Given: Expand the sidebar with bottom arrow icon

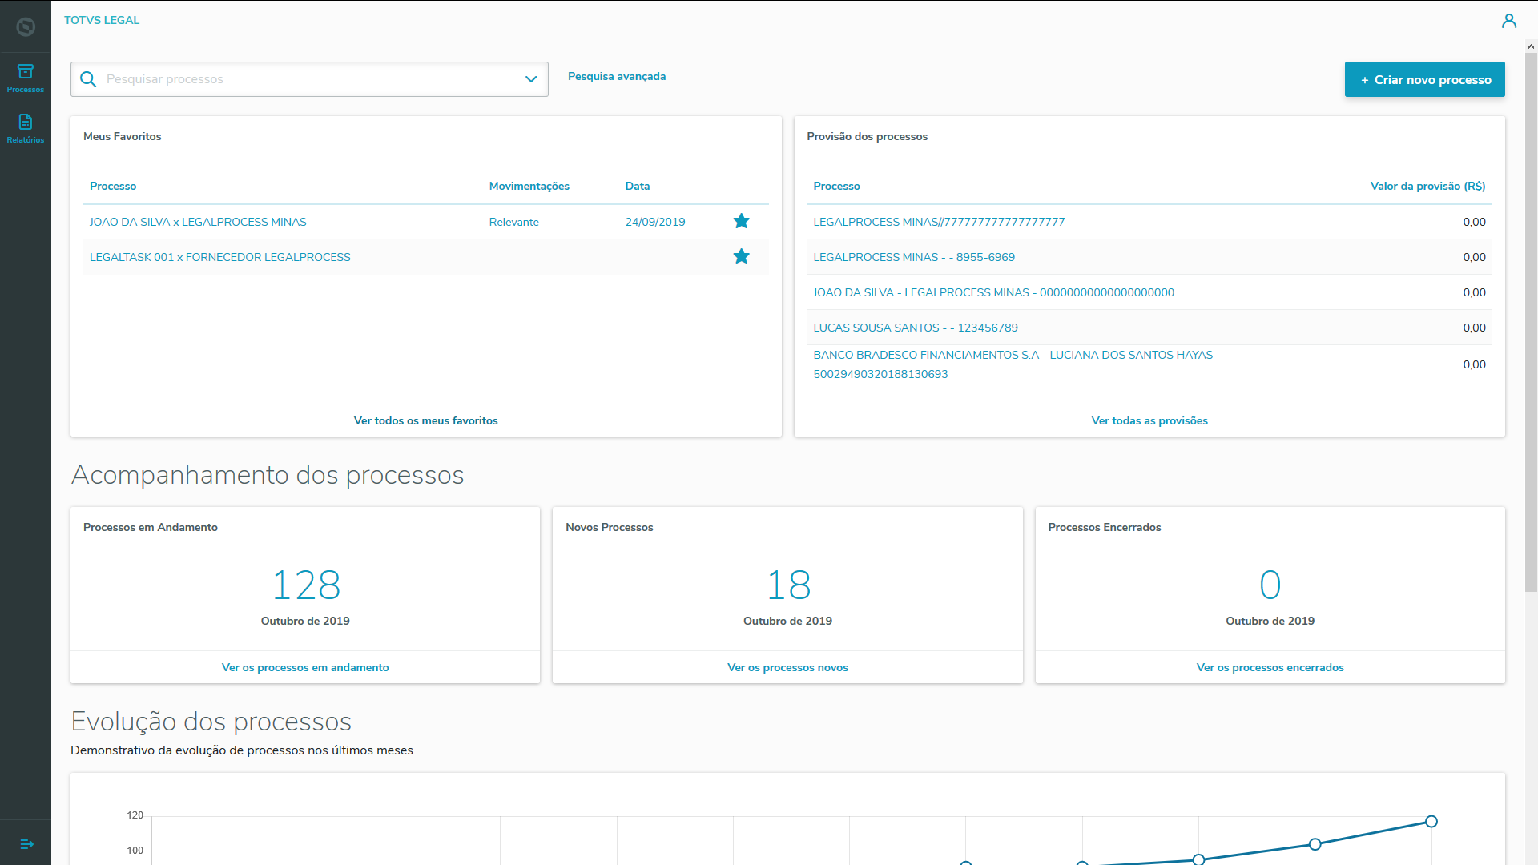Looking at the screenshot, I should point(26,844).
